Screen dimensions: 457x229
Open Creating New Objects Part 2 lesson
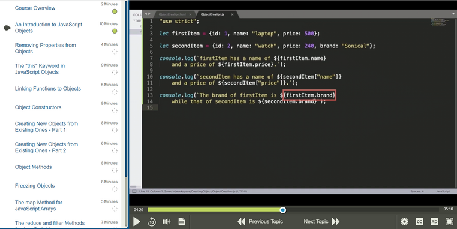(x=46, y=147)
